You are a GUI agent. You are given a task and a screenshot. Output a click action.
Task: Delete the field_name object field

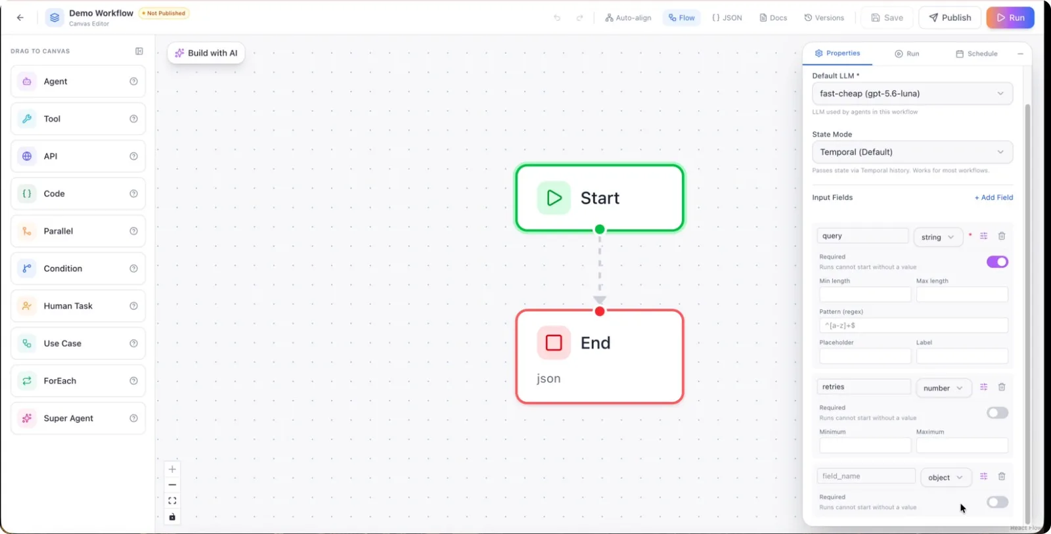1002,476
